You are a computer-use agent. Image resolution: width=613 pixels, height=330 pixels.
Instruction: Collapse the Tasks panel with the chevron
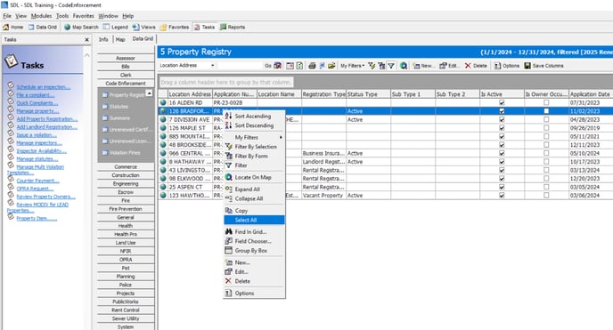[86, 55]
